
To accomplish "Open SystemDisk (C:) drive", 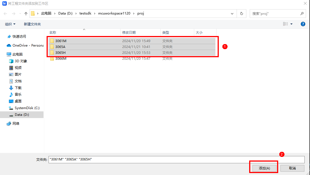I will point(27,108).
